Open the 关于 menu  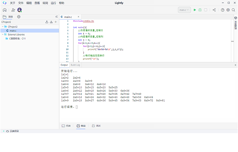pos(13,3)
